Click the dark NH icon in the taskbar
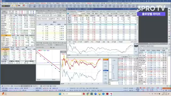Image resolution: width=171 pixels, height=96 pixels. [x=92, y=94]
